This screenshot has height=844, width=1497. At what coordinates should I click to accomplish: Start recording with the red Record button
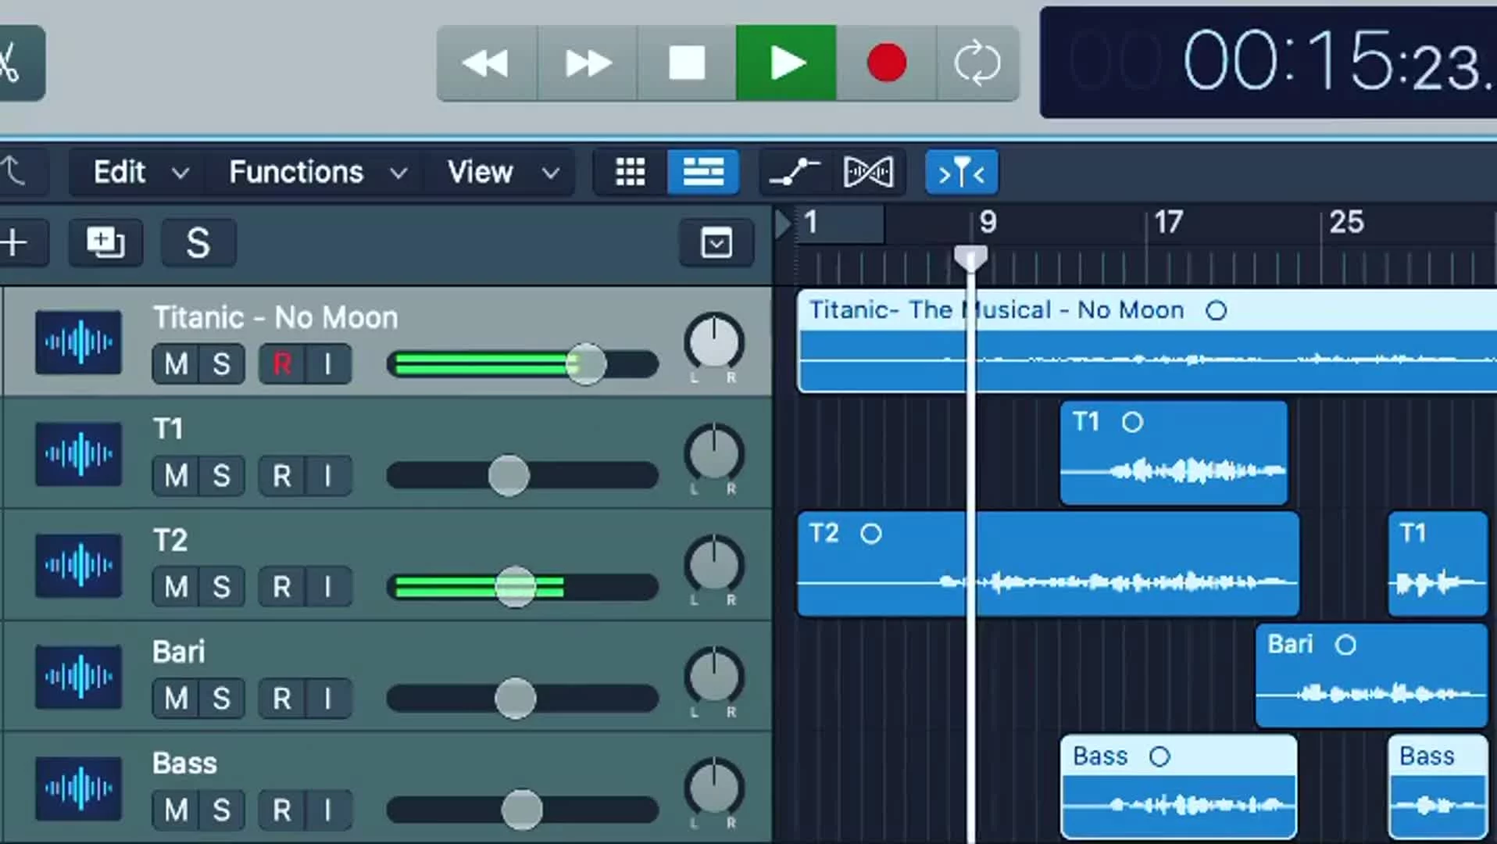(887, 63)
